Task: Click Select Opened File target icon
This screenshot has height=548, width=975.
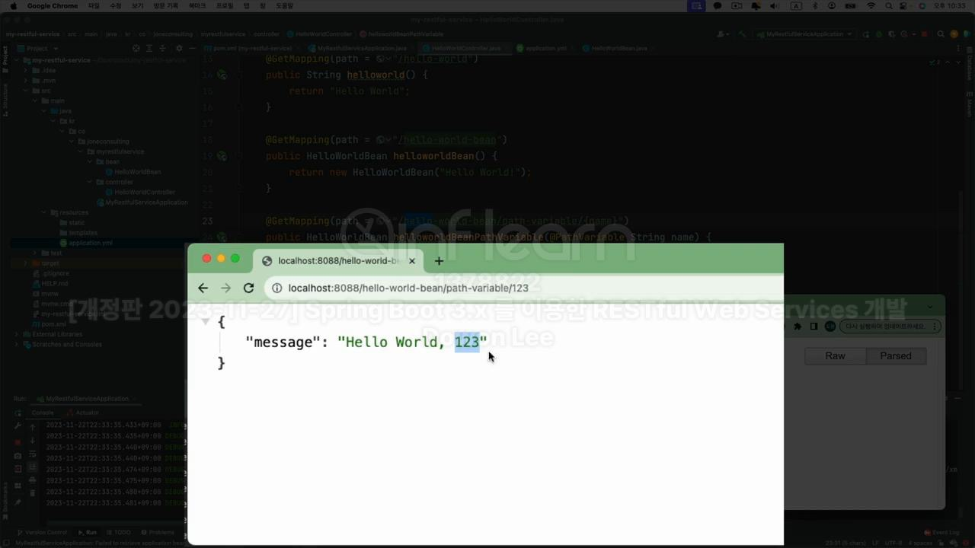Action: pyautogui.click(x=136, y=48)
